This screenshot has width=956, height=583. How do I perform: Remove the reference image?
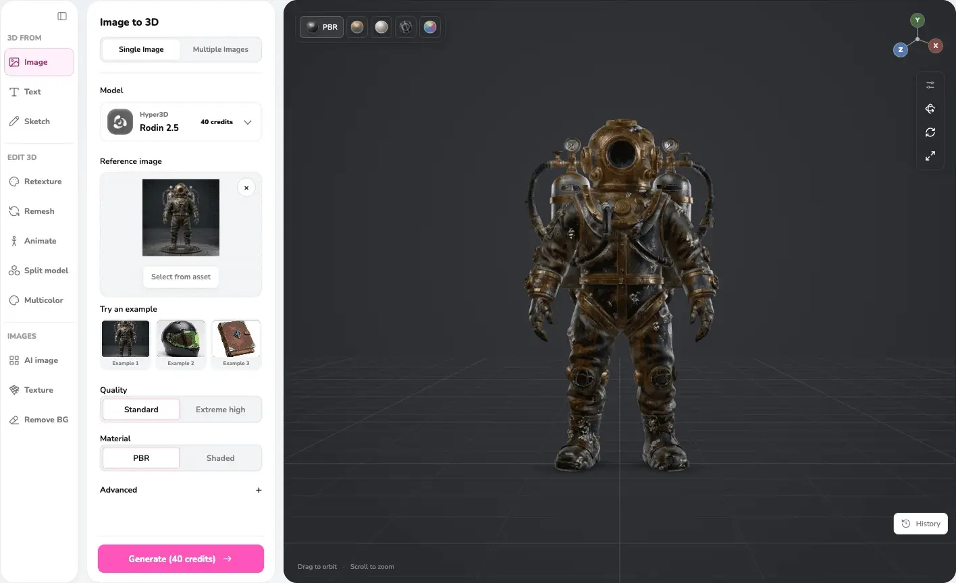246,188
